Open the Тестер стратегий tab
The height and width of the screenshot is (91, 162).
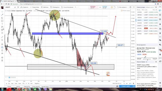pos(36,86)
